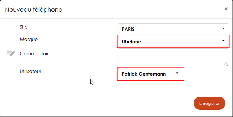Open the Site dropdown showing PARIS
Screen dimensions: 233x117
173,29
